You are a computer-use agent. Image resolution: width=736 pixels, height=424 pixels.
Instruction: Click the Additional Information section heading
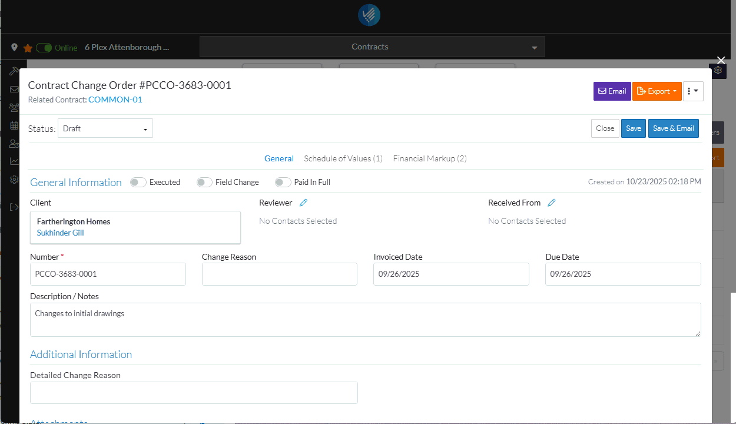click(81, 355)
